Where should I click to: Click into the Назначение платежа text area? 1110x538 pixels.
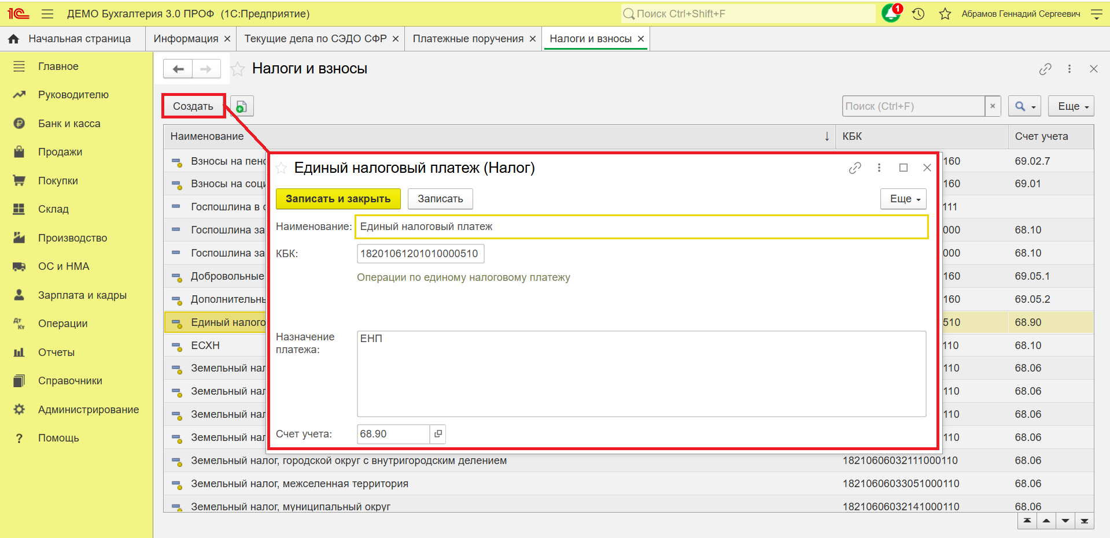(641, 374)
